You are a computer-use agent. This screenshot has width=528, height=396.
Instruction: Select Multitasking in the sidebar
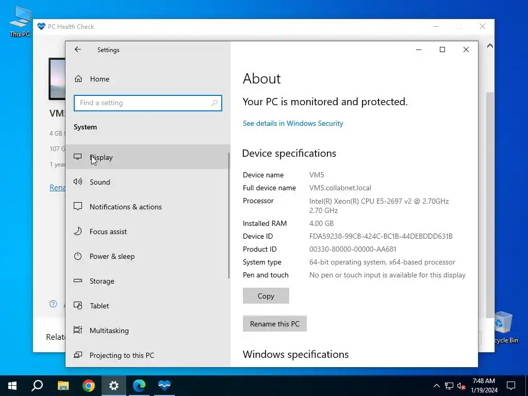tap(147, 331)
